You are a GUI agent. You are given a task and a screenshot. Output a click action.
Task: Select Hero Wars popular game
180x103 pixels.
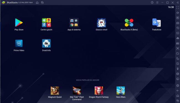pos(121,91)
